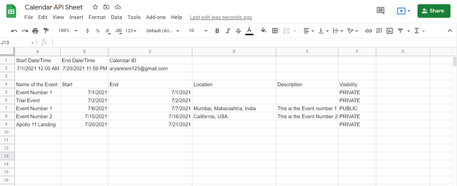Open font family Default (Arial) dropdown

tap(163, 31)
